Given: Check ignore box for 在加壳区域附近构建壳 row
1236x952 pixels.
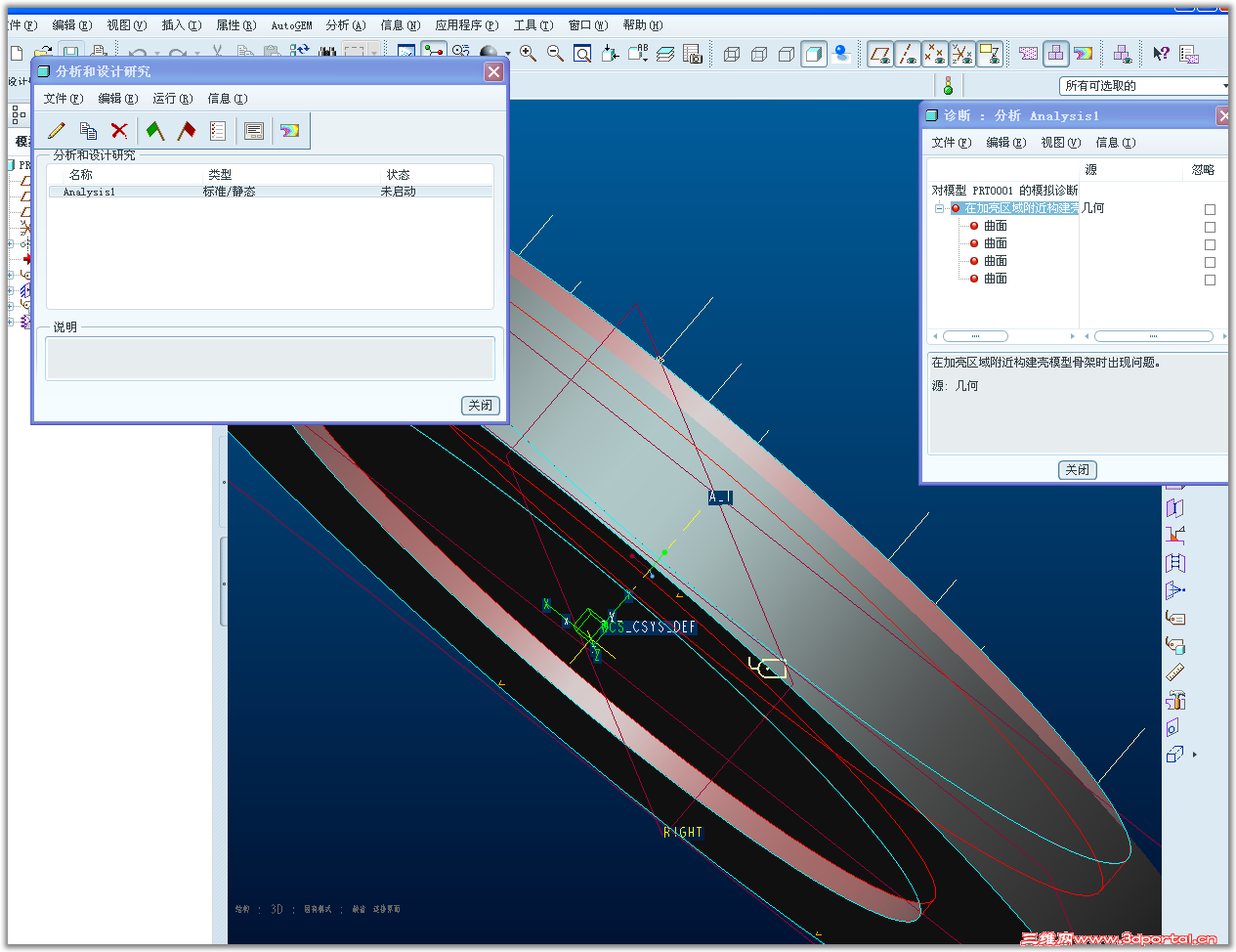Looking at the screenshot, I should click(x=1210, y=209).
